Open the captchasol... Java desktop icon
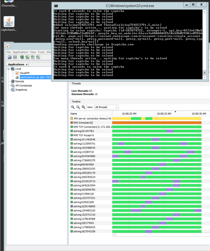 click(x=9, y=24)
